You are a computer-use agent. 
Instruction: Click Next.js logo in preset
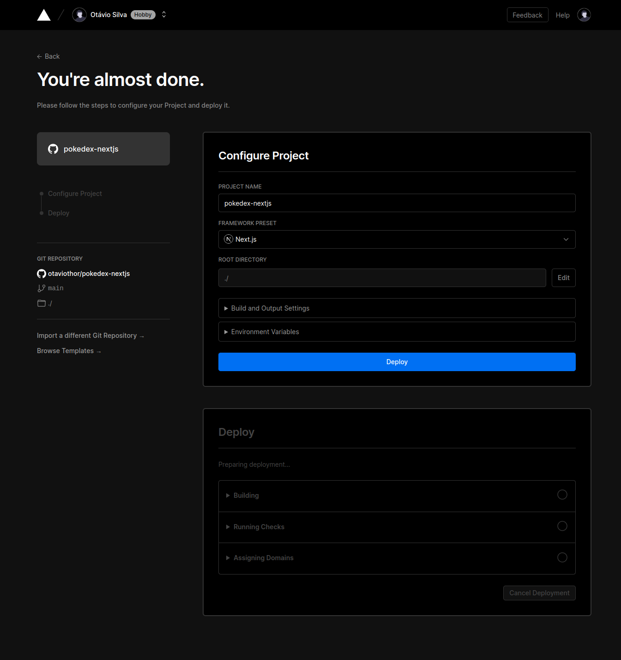coord(229,239)
